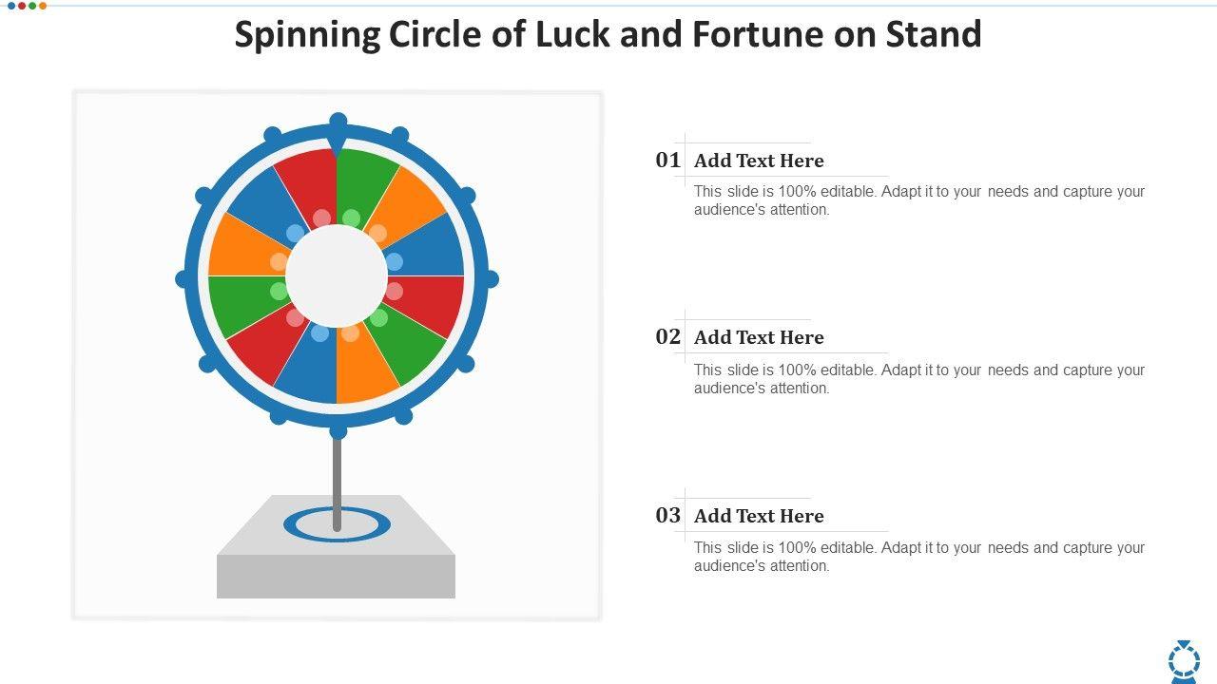Select the "Add Text Here" heading beside 03

[x=759, y=516]
